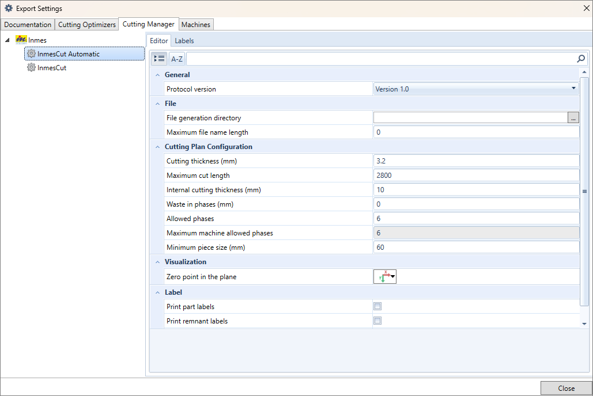Click the Print part labels text
The image size is (593, 396).
tap(190, 307)
